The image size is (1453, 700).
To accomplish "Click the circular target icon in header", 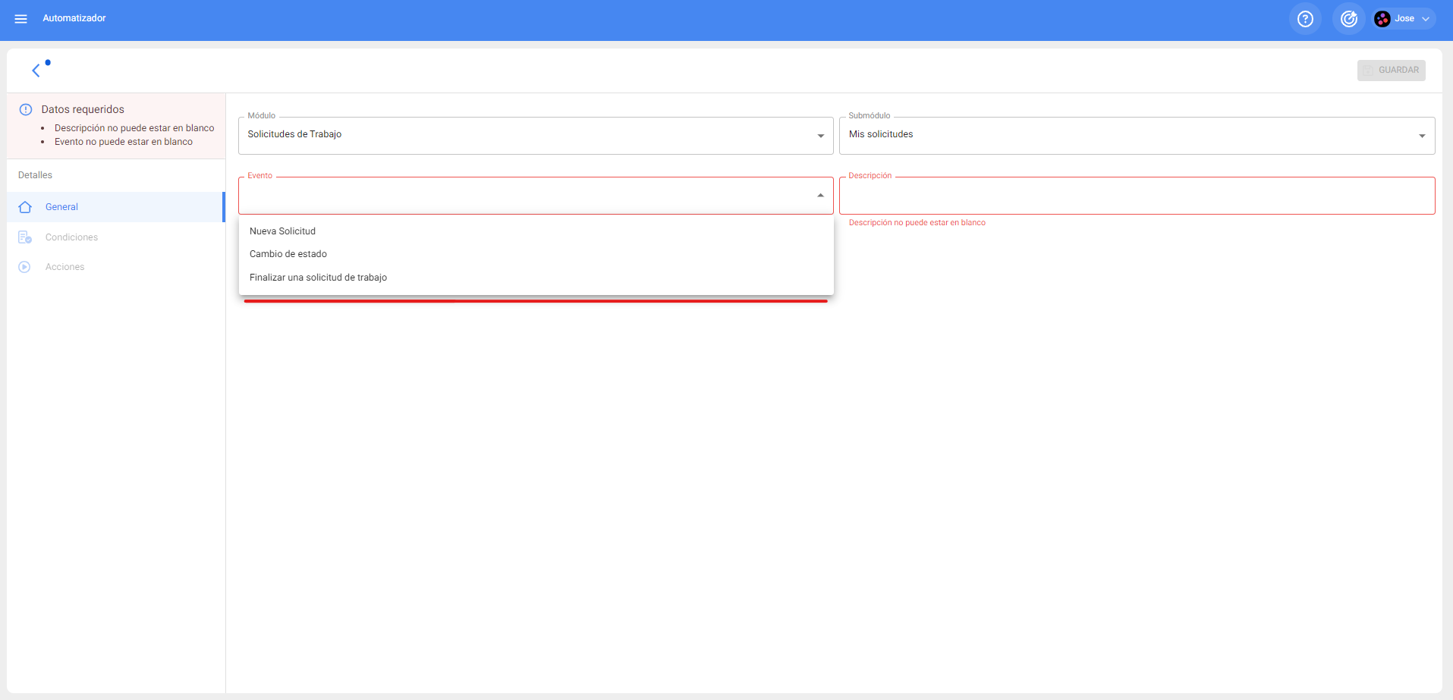I will click(1348, 19).
